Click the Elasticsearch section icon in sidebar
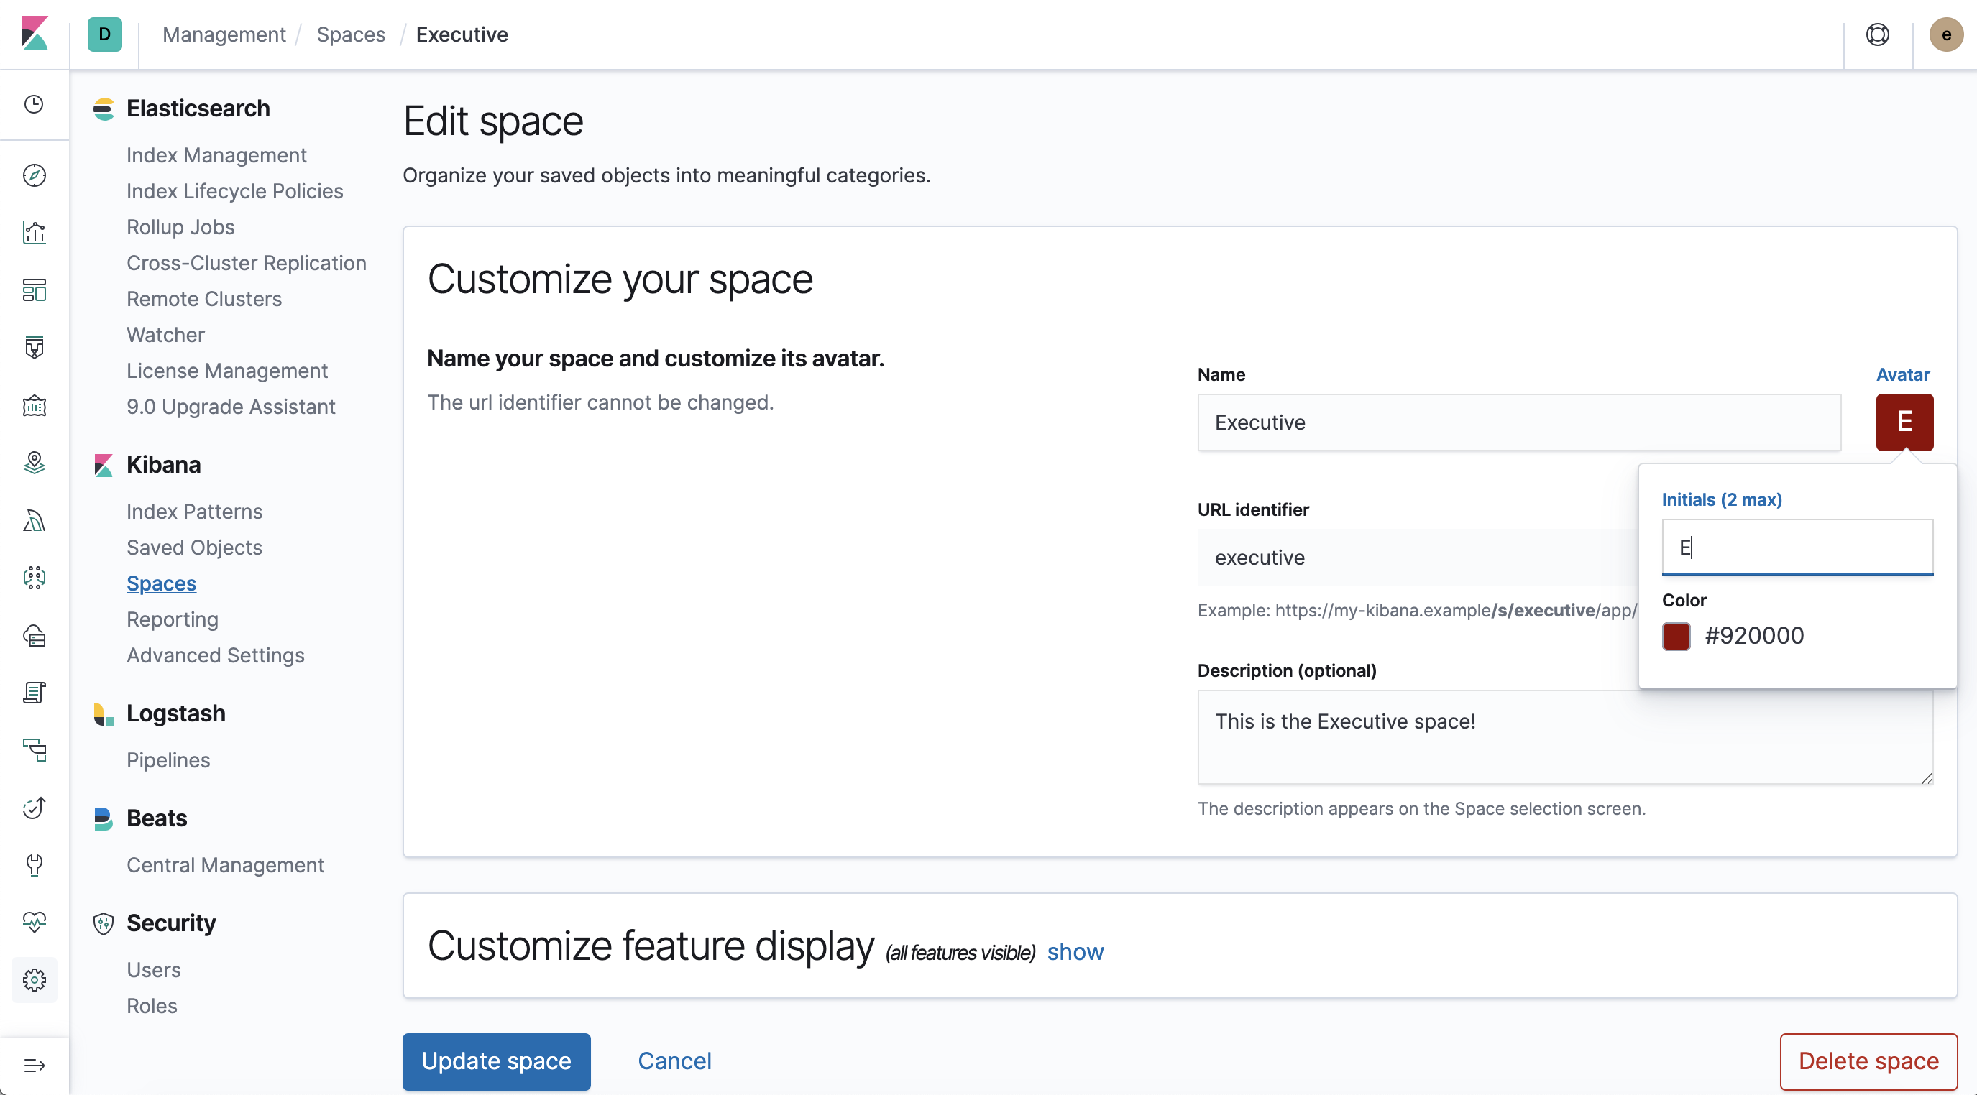This screenshot has height=1095, width=1977. pyautogui.click(x=103, y=108)
